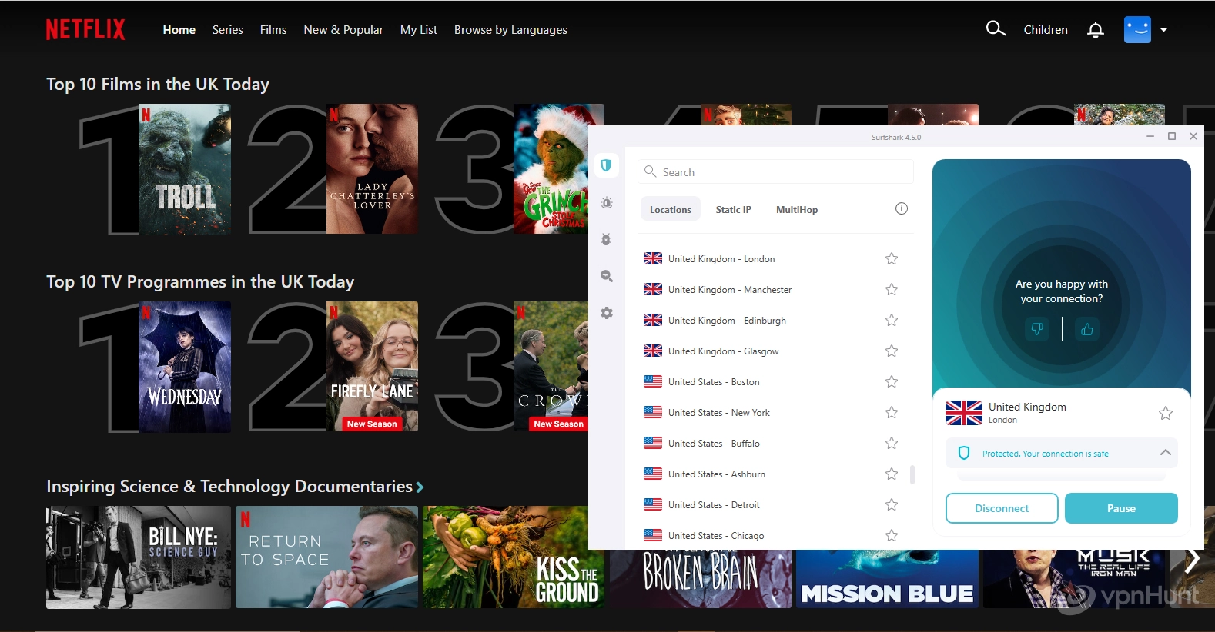Favorite United Kingdom - Manchester star
Image resolution: width=1215 pixels, height=632 pixels.
892,289
